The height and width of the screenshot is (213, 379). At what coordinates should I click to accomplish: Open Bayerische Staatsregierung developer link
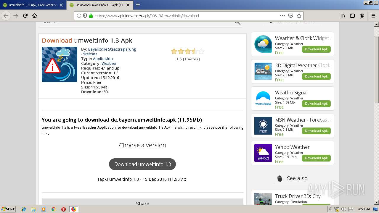[x=112, y=49]
